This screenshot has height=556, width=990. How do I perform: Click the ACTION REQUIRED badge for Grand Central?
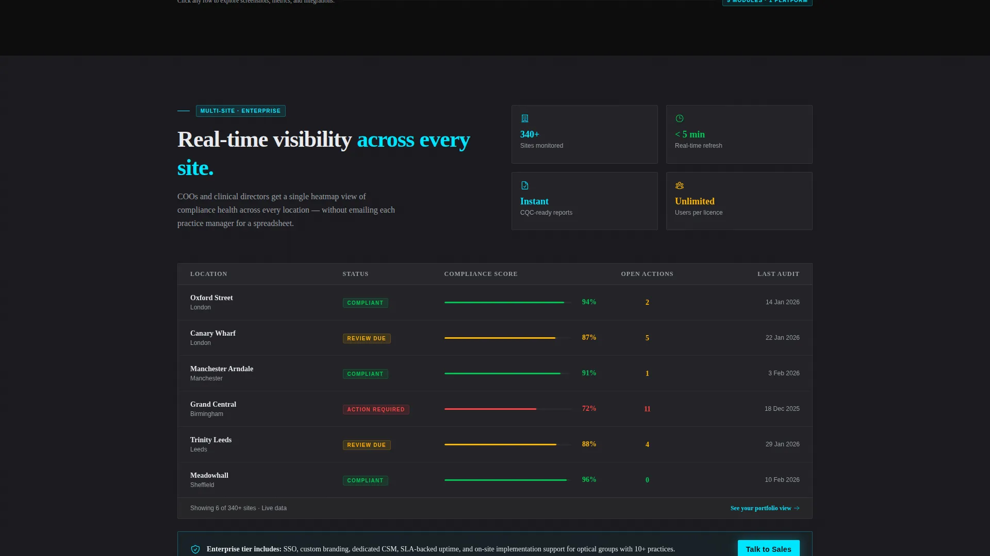376,409
